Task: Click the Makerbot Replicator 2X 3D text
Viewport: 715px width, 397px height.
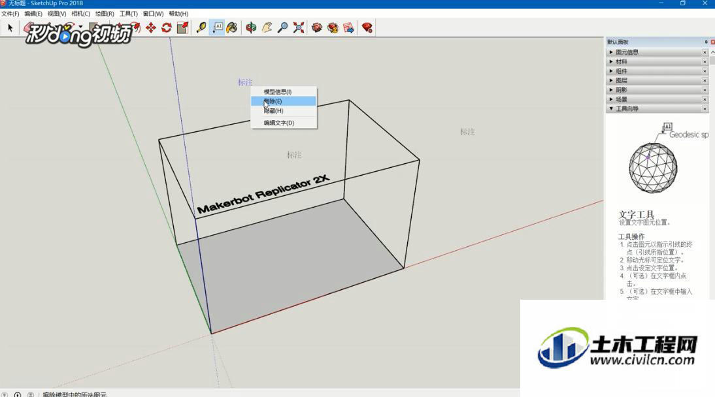Action: 263,194
